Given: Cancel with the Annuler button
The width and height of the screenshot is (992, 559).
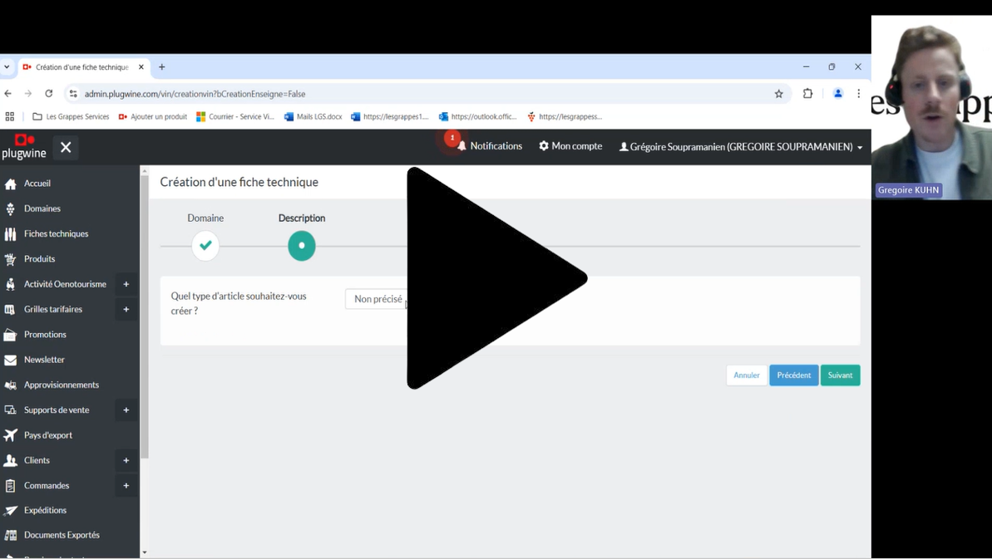Looking at the screenshot, I should point(746,375).
